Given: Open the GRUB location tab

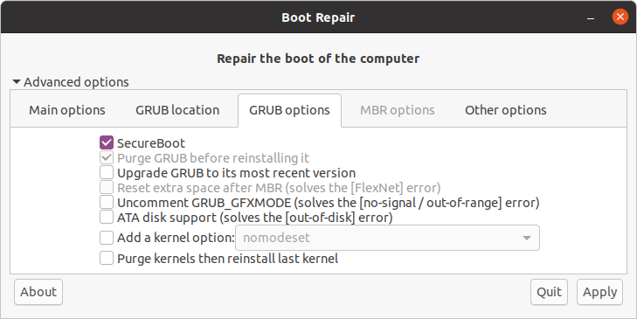Looking at the screenshot, I should coord(177,110).
